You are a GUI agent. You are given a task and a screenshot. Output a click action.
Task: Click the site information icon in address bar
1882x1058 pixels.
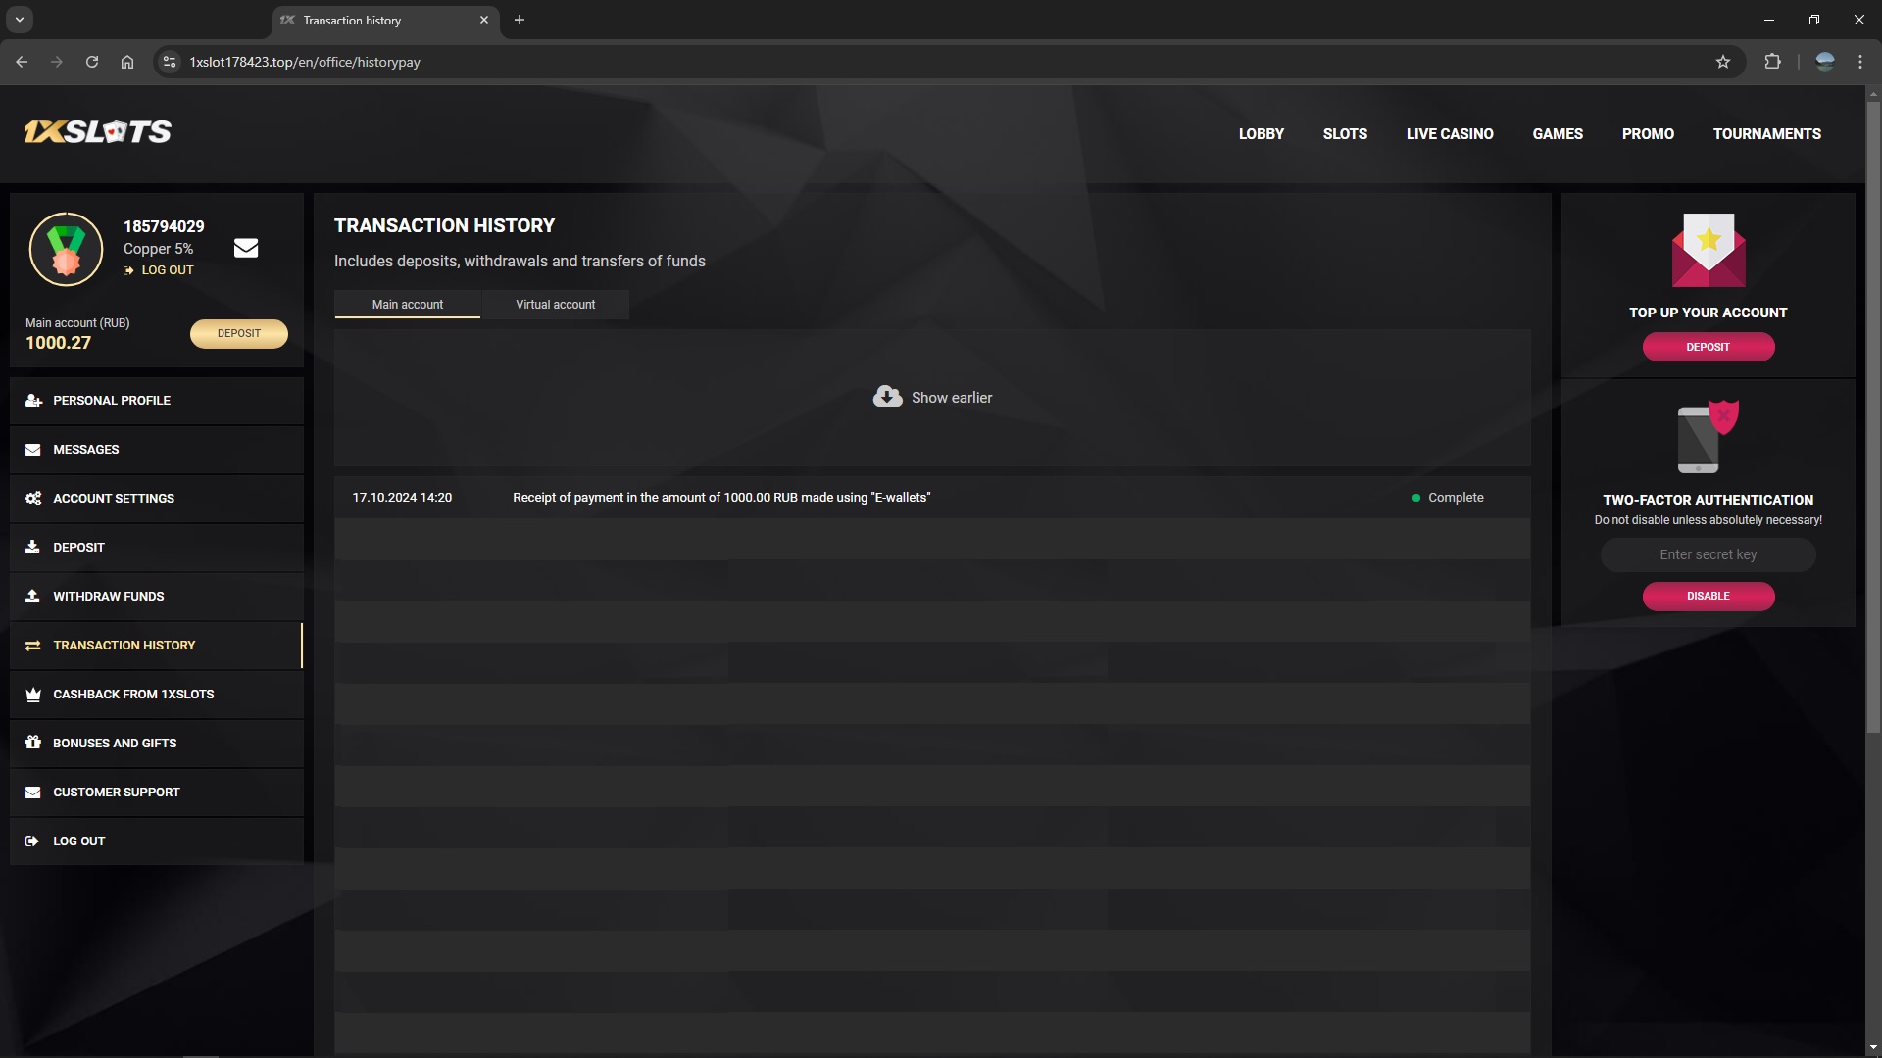click(x=170, y=62)
